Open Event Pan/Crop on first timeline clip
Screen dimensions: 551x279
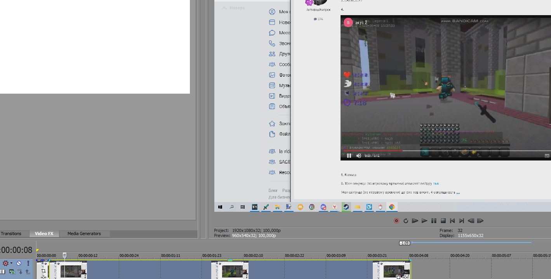pos(43,271)
